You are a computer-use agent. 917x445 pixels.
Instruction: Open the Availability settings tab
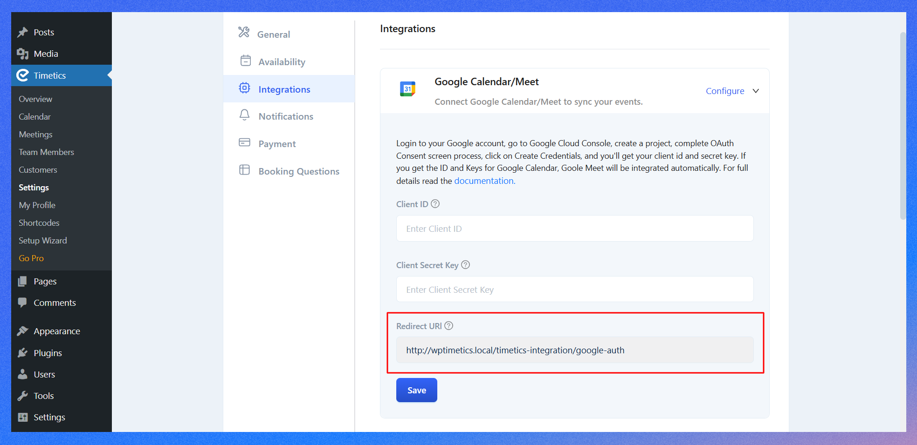[289, 61]
